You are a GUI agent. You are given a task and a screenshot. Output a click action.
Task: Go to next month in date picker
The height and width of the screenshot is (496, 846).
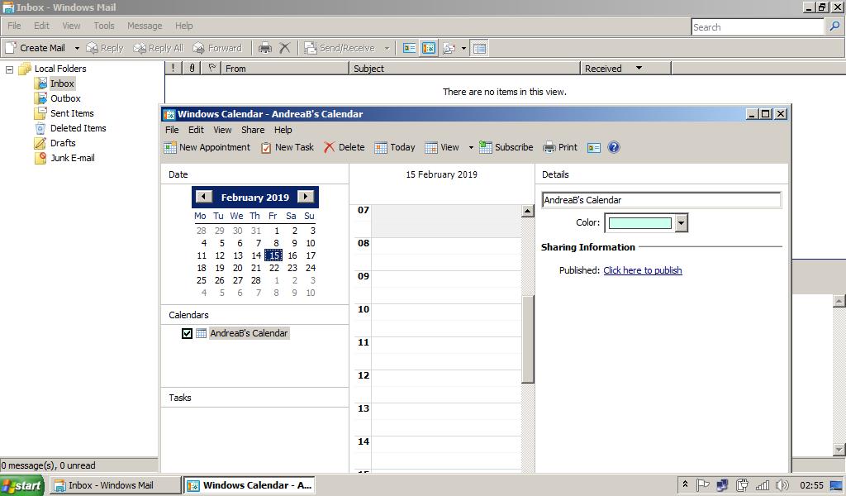tap(306, 197)
